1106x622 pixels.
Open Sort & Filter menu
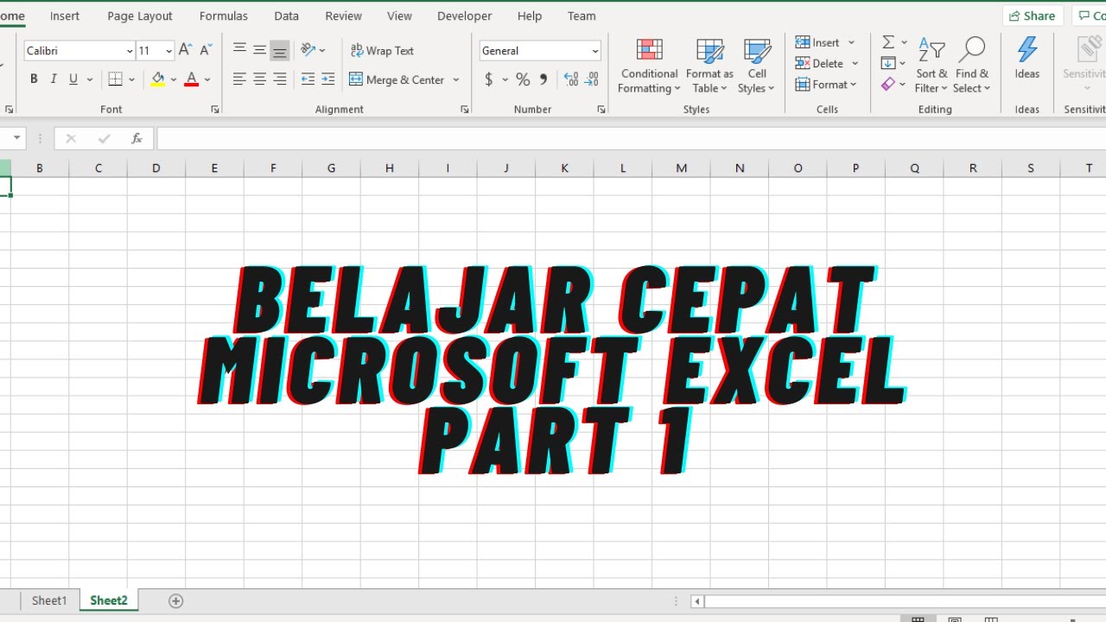931,67
